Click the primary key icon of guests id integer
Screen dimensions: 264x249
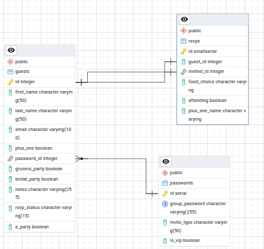coord(10,82)
